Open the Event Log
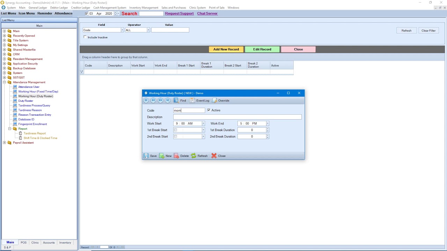The height and width of the screenshot is (251, 447). [x=200, y=100]
